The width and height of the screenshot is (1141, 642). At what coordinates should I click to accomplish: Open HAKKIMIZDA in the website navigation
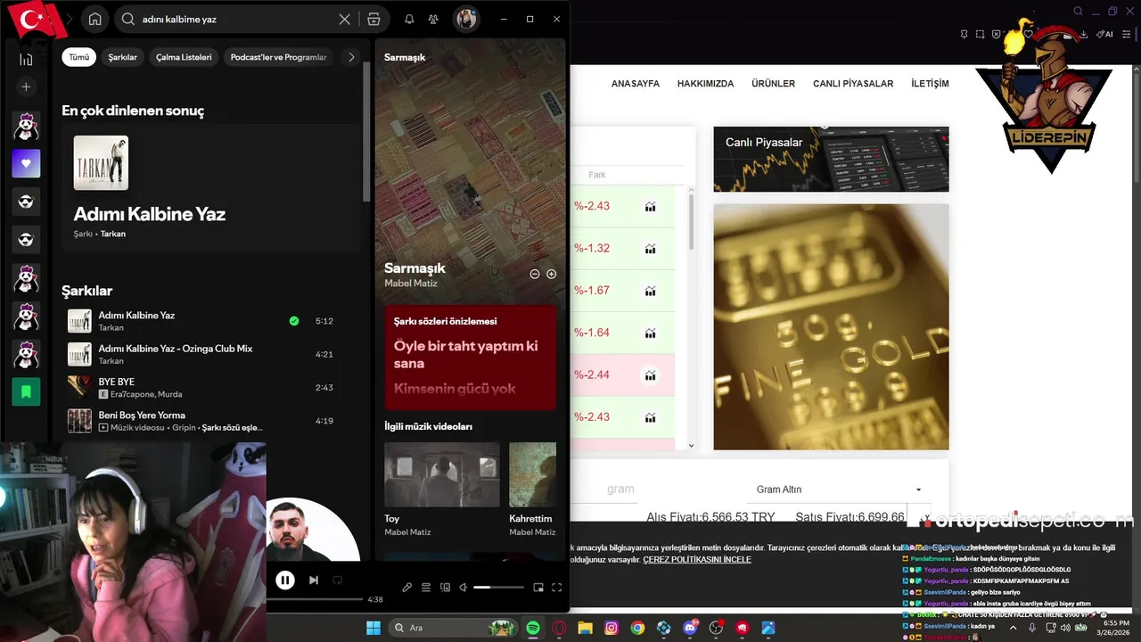(705, 84)
